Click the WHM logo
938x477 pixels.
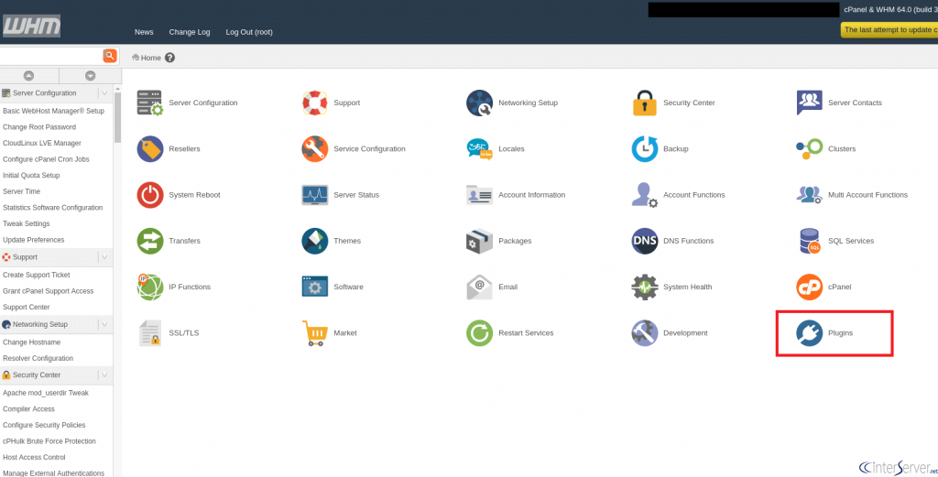pos(32,26)
